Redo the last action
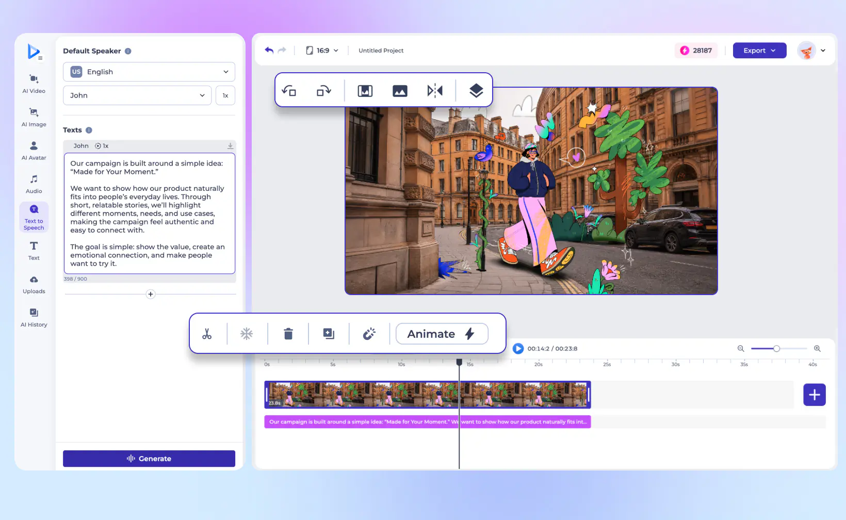846x520 pixels. click(282, 50)
